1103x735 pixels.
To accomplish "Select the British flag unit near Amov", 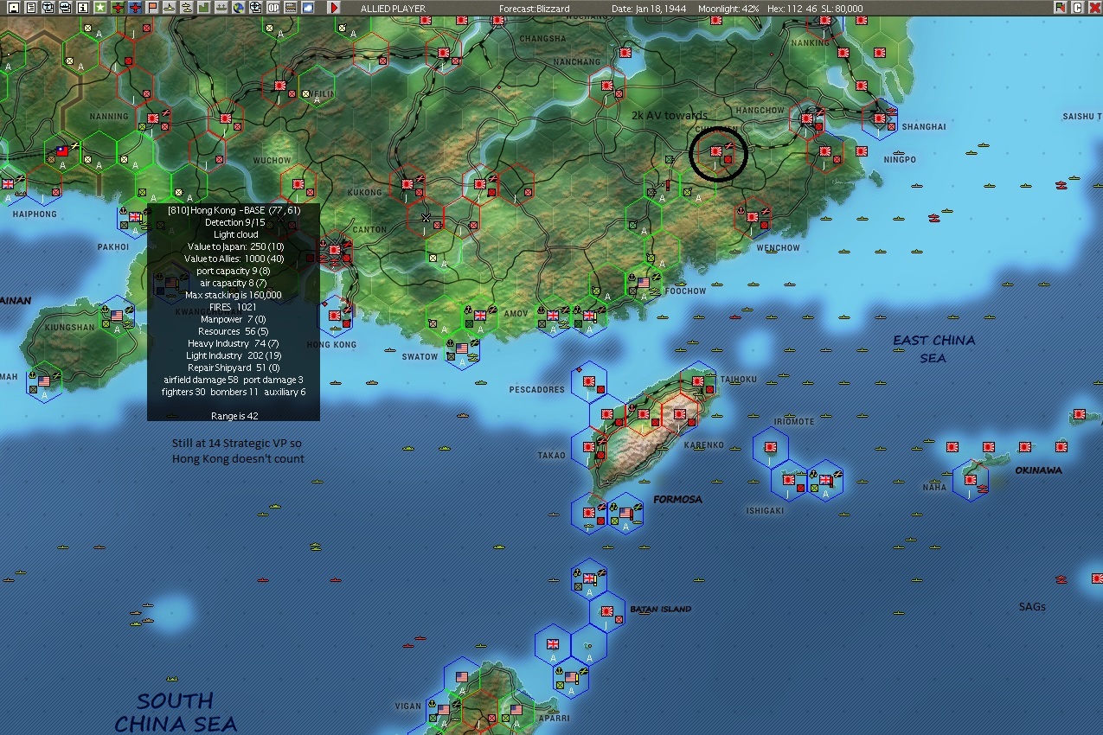I will point(482,316).
